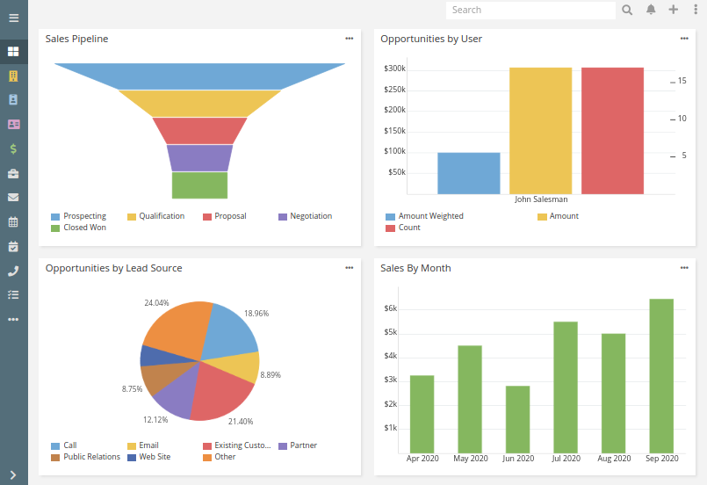Click the Opportunities by Lead Source title
The width and height of the screenshot is (707, 485).
(113, 268)
